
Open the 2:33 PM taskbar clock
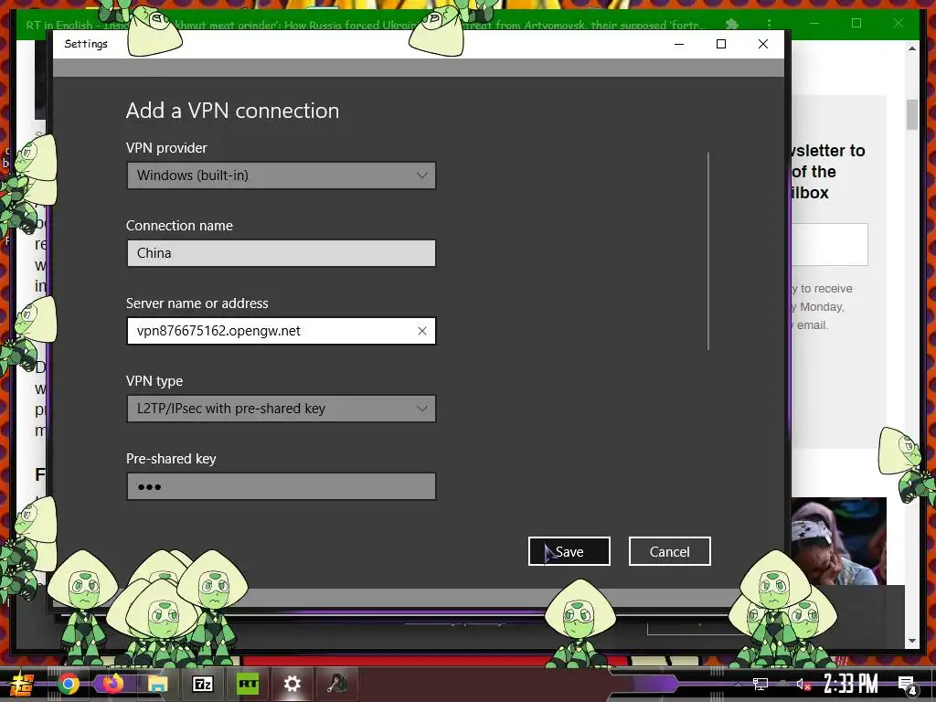click(x=851, y=684)
